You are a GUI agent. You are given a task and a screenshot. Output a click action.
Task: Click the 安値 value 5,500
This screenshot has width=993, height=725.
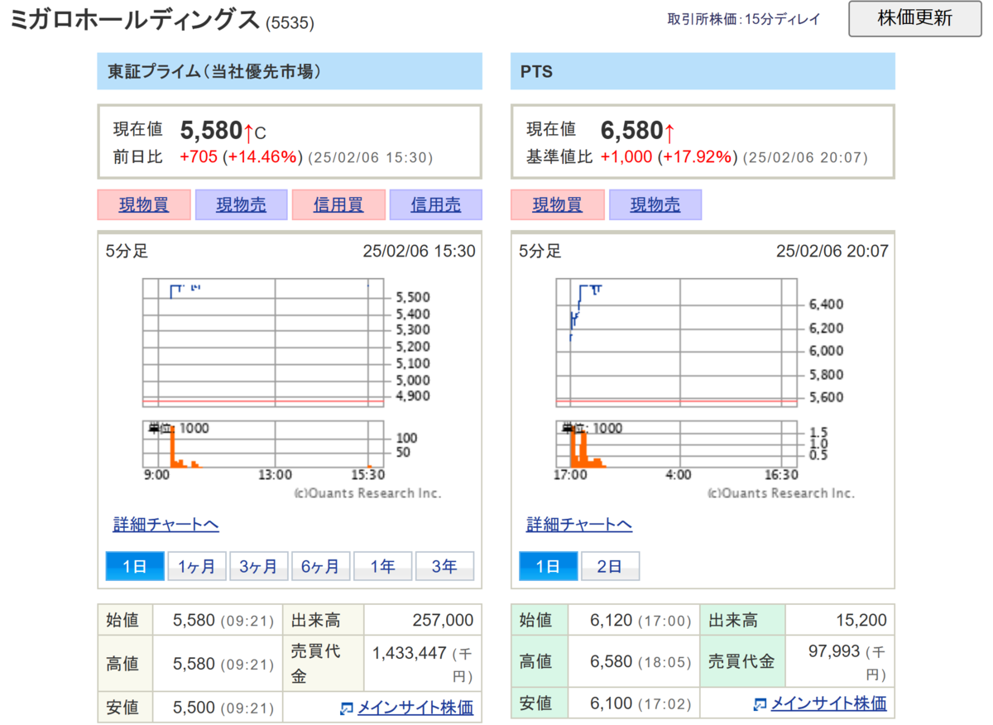[194, 708]
